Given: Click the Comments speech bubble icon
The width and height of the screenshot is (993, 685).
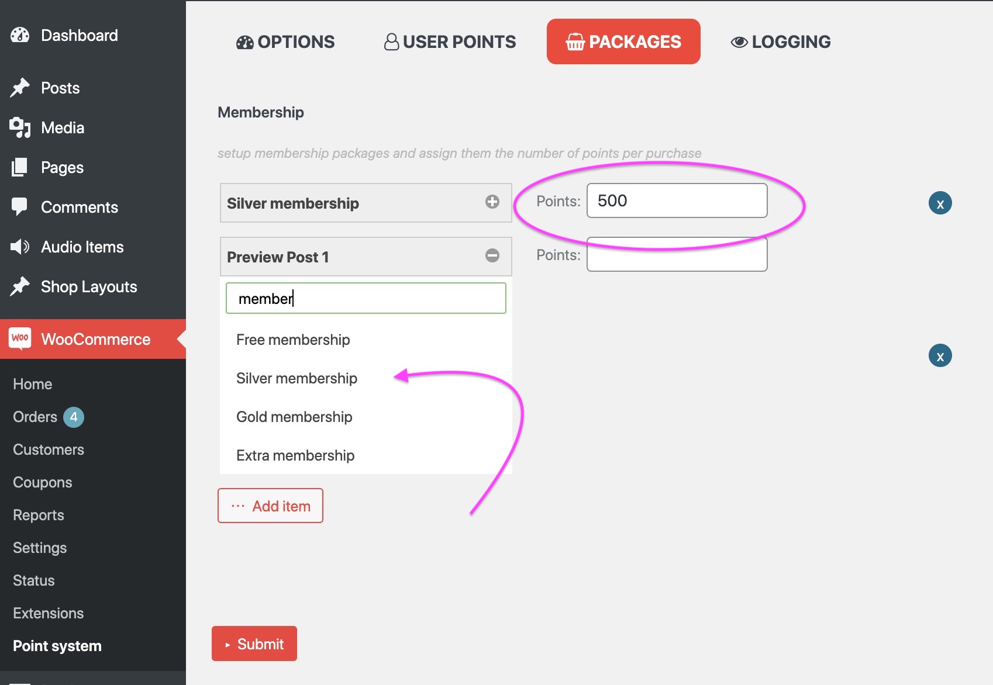Looking at the screenshot, I should [x=20, y=206].
